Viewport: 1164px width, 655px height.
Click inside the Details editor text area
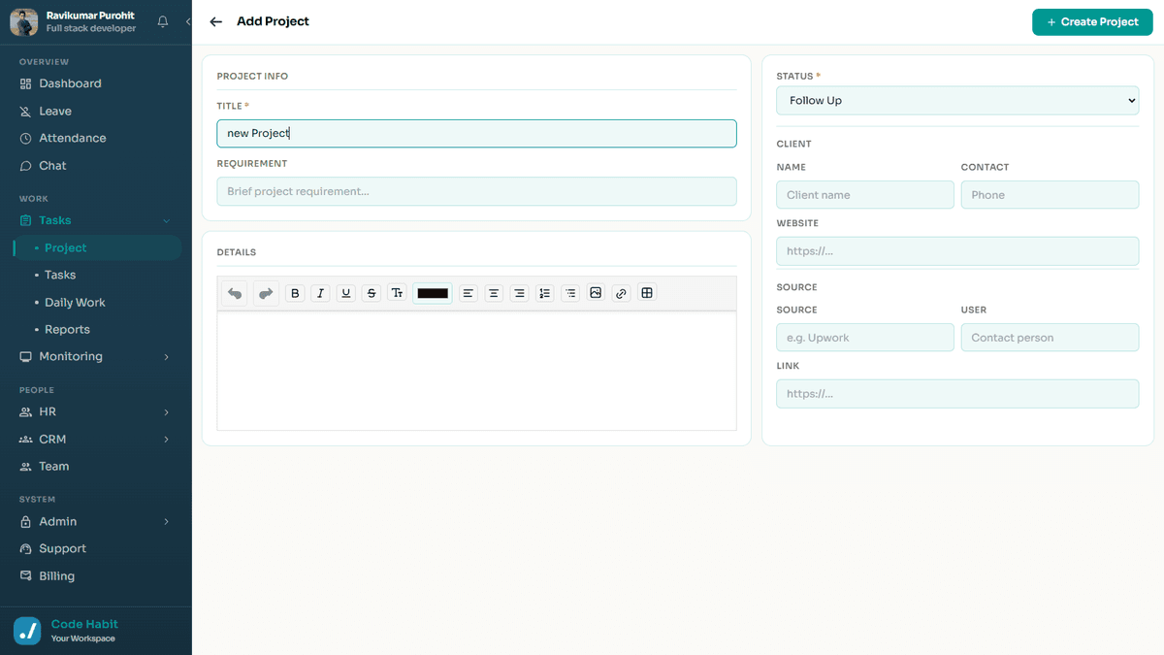(x=476, y=371)
